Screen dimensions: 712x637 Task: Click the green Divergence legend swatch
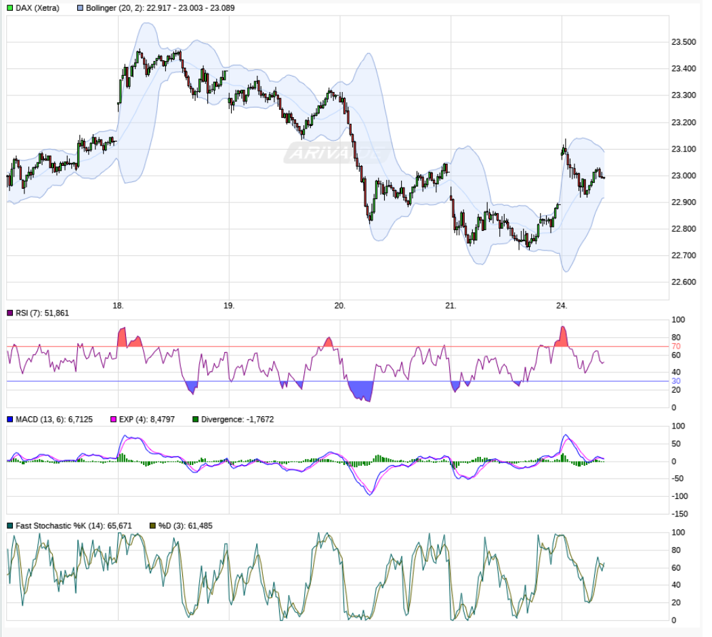(196, 419)
